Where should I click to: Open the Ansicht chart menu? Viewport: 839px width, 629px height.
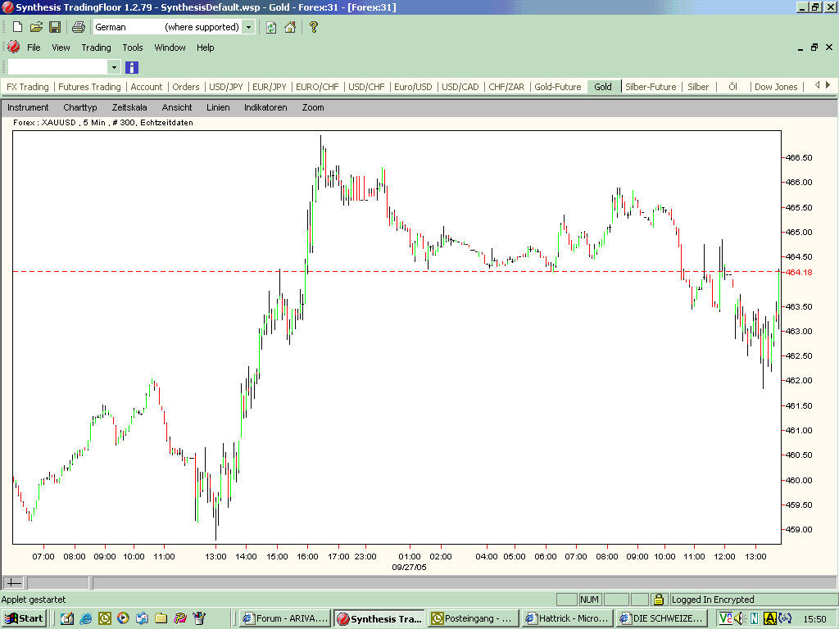click(x=177, y=107)
